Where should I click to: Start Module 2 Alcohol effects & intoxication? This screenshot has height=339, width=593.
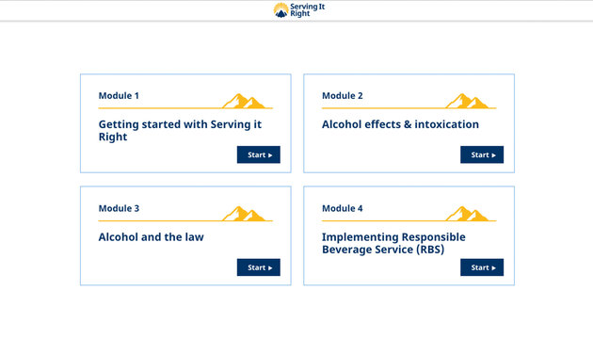(482, 154)
